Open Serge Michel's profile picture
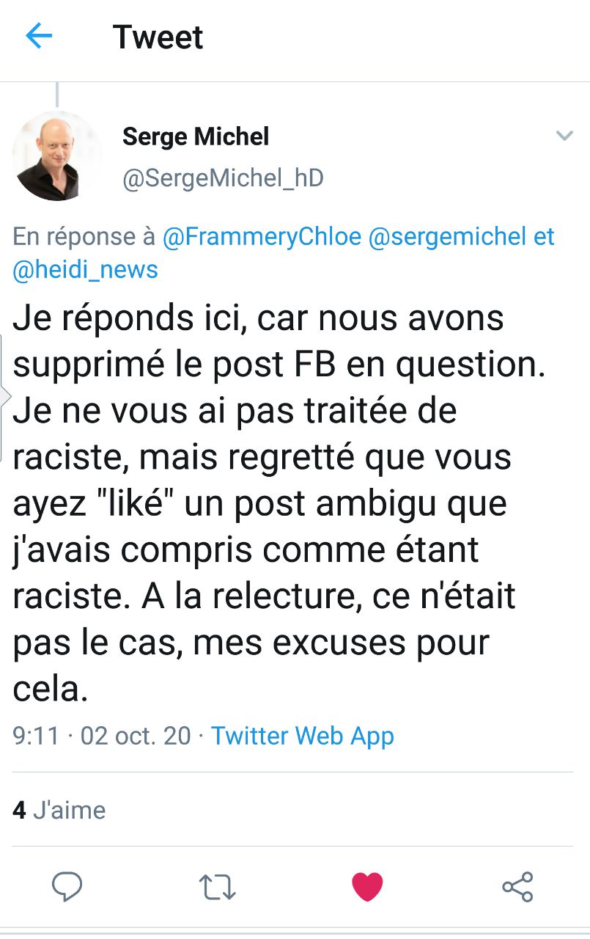Screen dimensions: 590x939 point(57,156)
